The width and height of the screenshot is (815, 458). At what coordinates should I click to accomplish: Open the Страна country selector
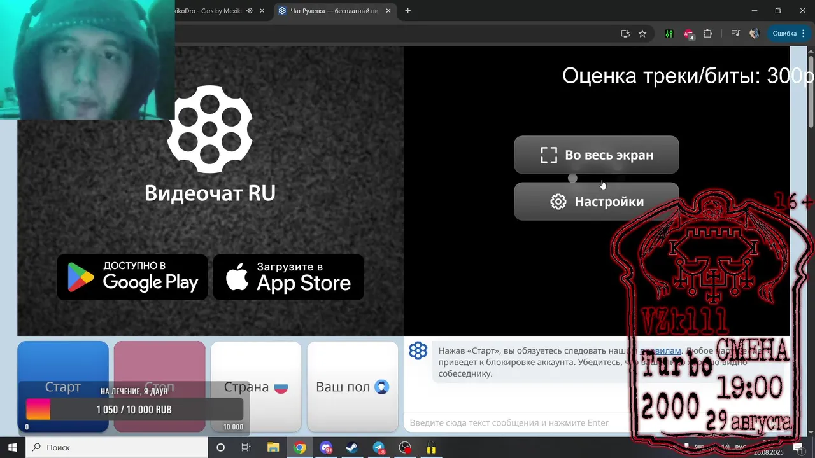pyautogui.click(x=256, y=387)
